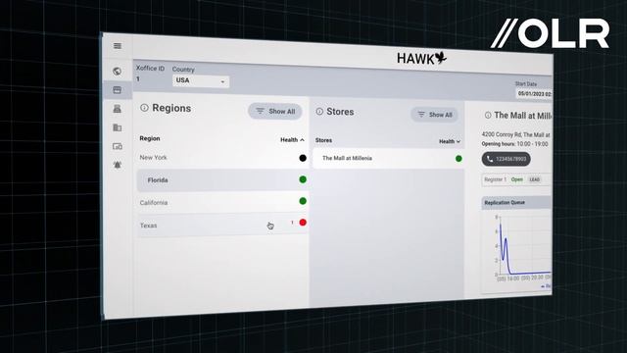Click the LEAD tag on Register 1
The height and width of the screenshot is (353, 627).
tap(535, 179)
